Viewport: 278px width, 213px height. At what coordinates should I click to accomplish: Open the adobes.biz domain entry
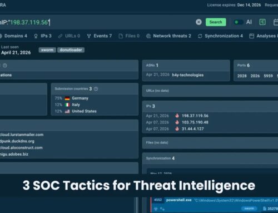pos(14,154)
